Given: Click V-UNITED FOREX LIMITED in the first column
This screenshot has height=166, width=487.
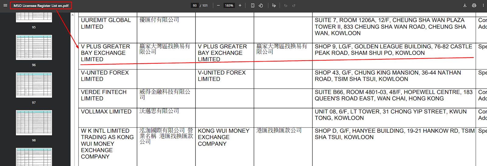Looking at the screenshot, I should coord(108,79).
